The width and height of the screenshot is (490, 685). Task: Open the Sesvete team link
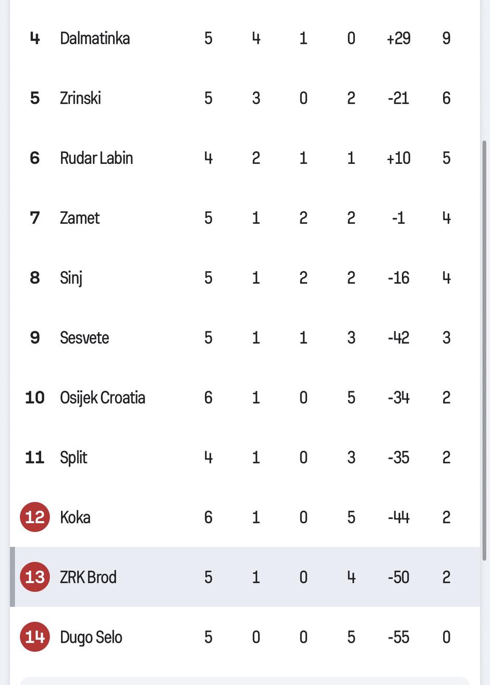[x=84, y=338]
